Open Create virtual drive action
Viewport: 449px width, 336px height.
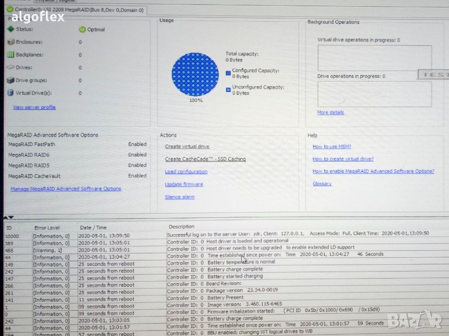tap(187, 147)
